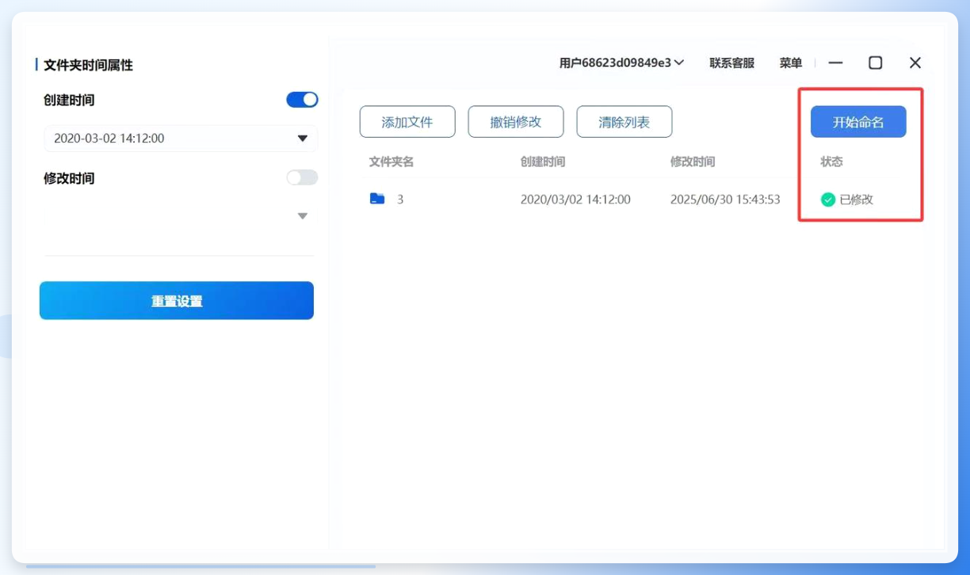Click the 状态 column header
Screen dimensions: 970x575
831,162
